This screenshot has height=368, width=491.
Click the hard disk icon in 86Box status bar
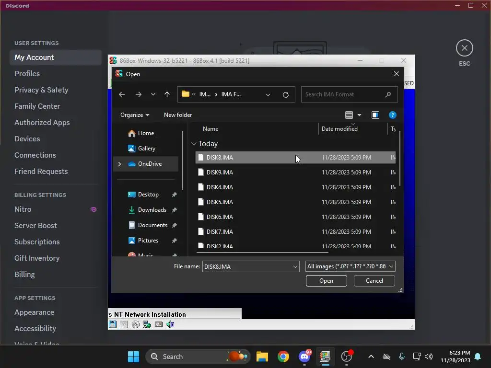159,324
